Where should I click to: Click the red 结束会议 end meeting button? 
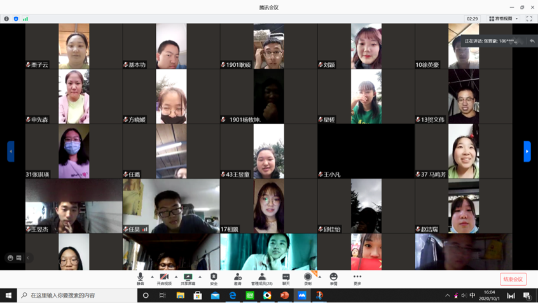[513, 279]
